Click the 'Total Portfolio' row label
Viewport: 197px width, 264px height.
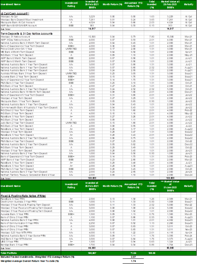tap(9, 253)
